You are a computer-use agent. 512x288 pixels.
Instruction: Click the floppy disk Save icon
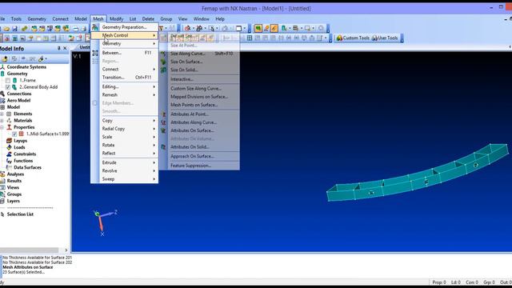pyautogui.click(x=14, y=29)
